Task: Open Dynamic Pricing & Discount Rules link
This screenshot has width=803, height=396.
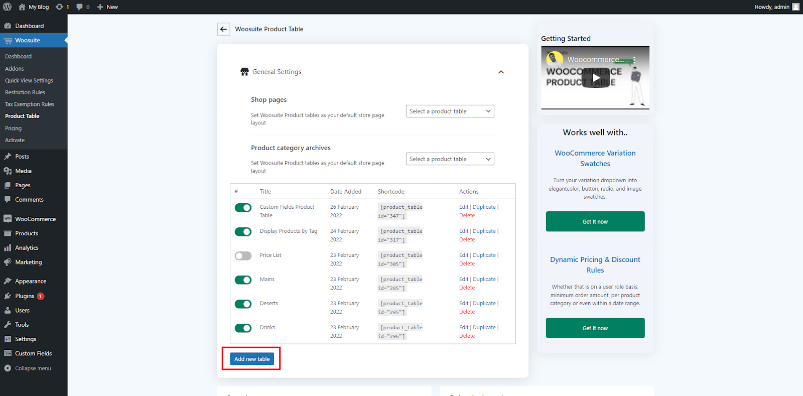Action: tap(595, 265)
